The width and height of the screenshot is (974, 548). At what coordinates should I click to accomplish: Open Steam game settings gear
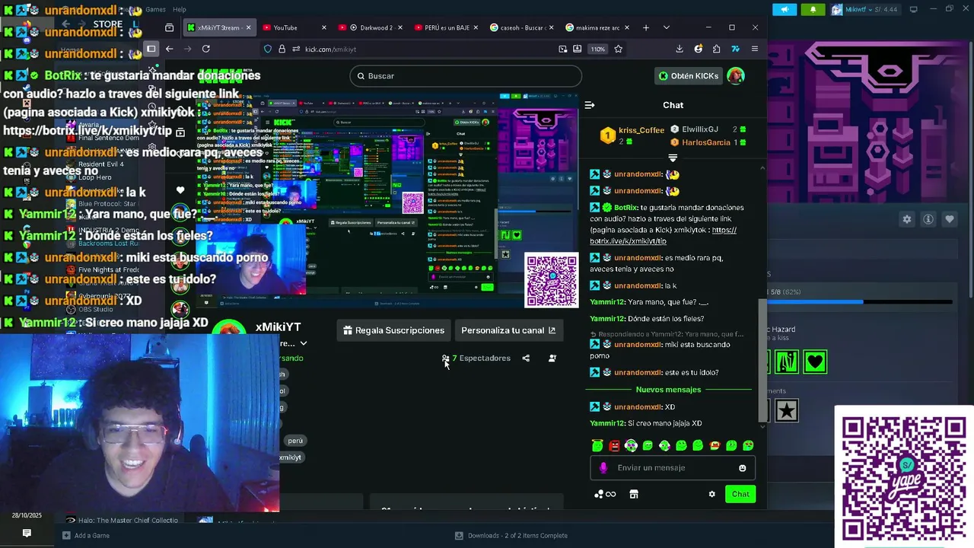click(x=907, y=219)
